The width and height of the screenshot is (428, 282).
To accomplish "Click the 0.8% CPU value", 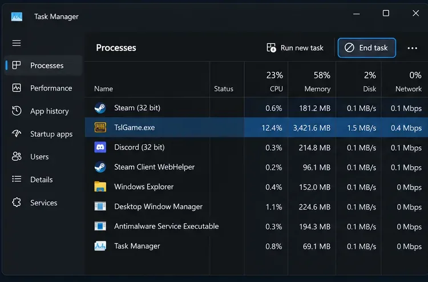I will [x=274, y=247].
